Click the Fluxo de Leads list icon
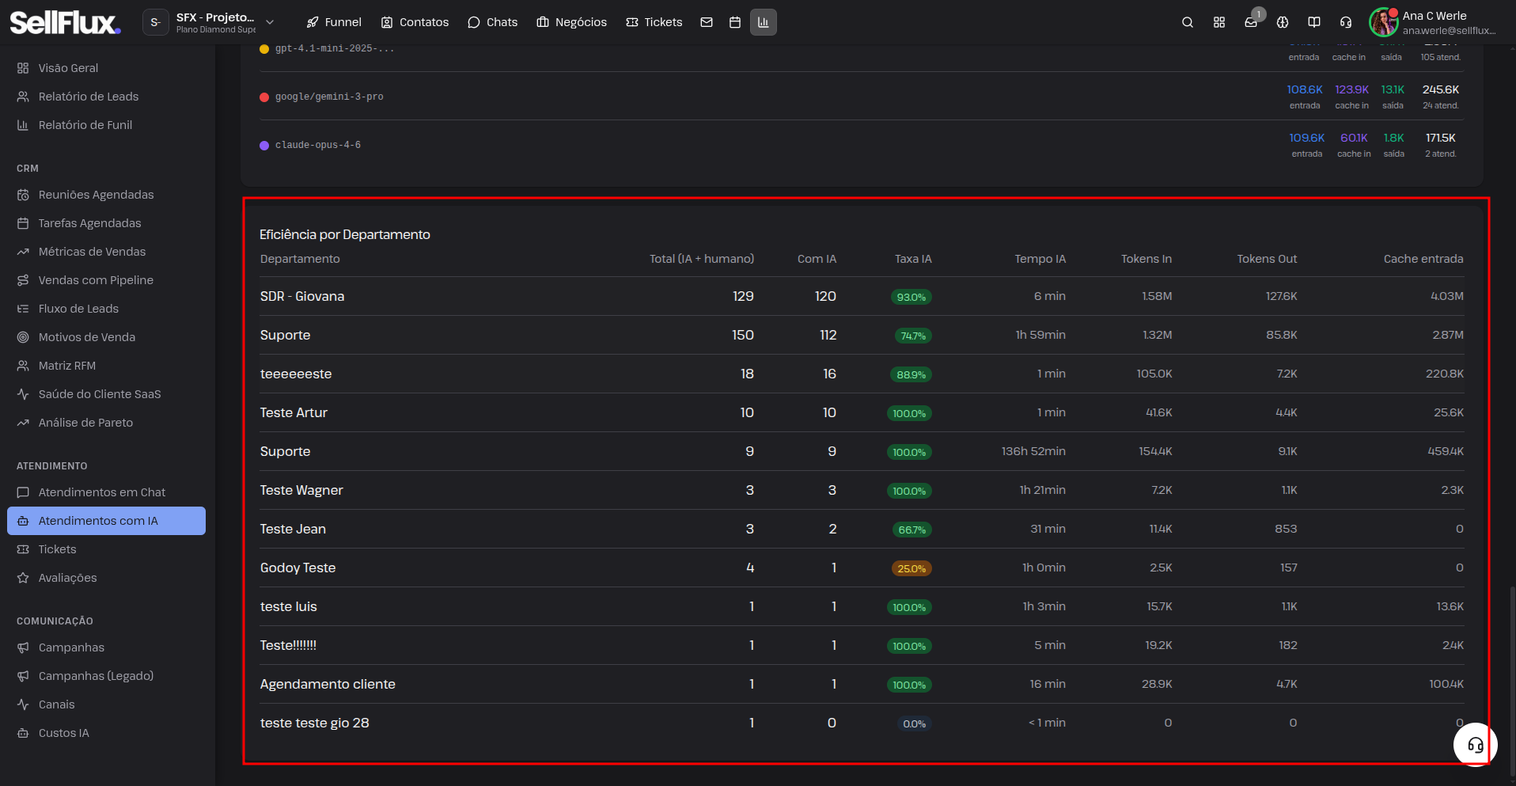Image resolution: width=1516 pixels, height=786 pixels. coord(23,309)
